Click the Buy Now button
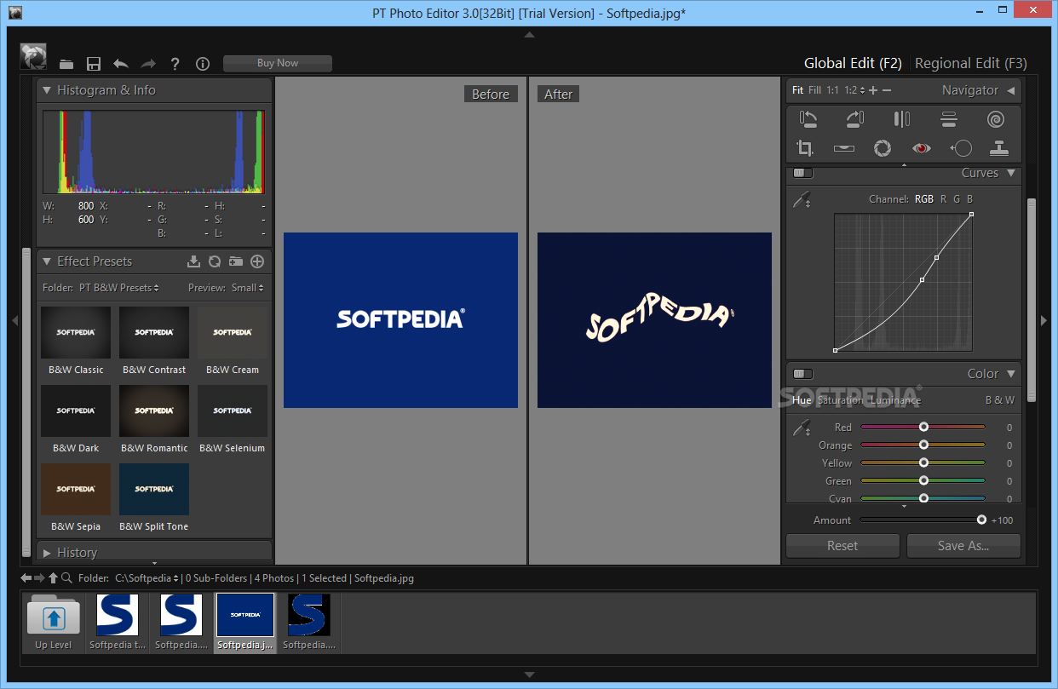 pyautogui.click(x=278, y=63)
